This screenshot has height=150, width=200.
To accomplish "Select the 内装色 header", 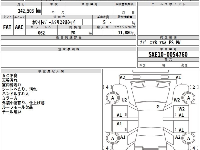I will [x=75, y=27].
